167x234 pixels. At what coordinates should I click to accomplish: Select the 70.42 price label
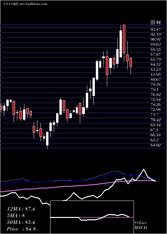coord(156,120)
